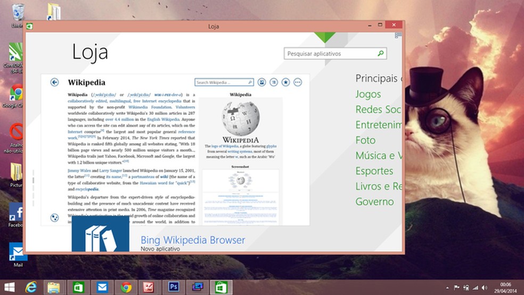This screenshot has height=295, width=524.
Task: Select the Entretenim category
Action: (x=379, y=125)
